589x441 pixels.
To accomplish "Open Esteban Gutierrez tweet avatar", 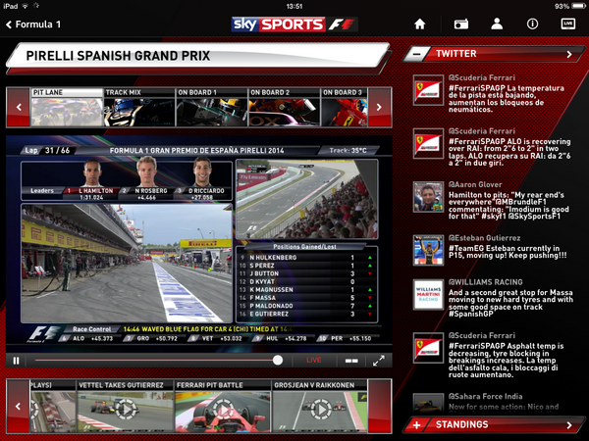I will pos(428,251).
